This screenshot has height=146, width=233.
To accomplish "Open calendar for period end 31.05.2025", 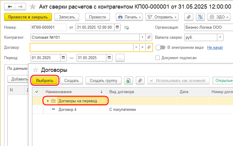I will coord(109,58).
